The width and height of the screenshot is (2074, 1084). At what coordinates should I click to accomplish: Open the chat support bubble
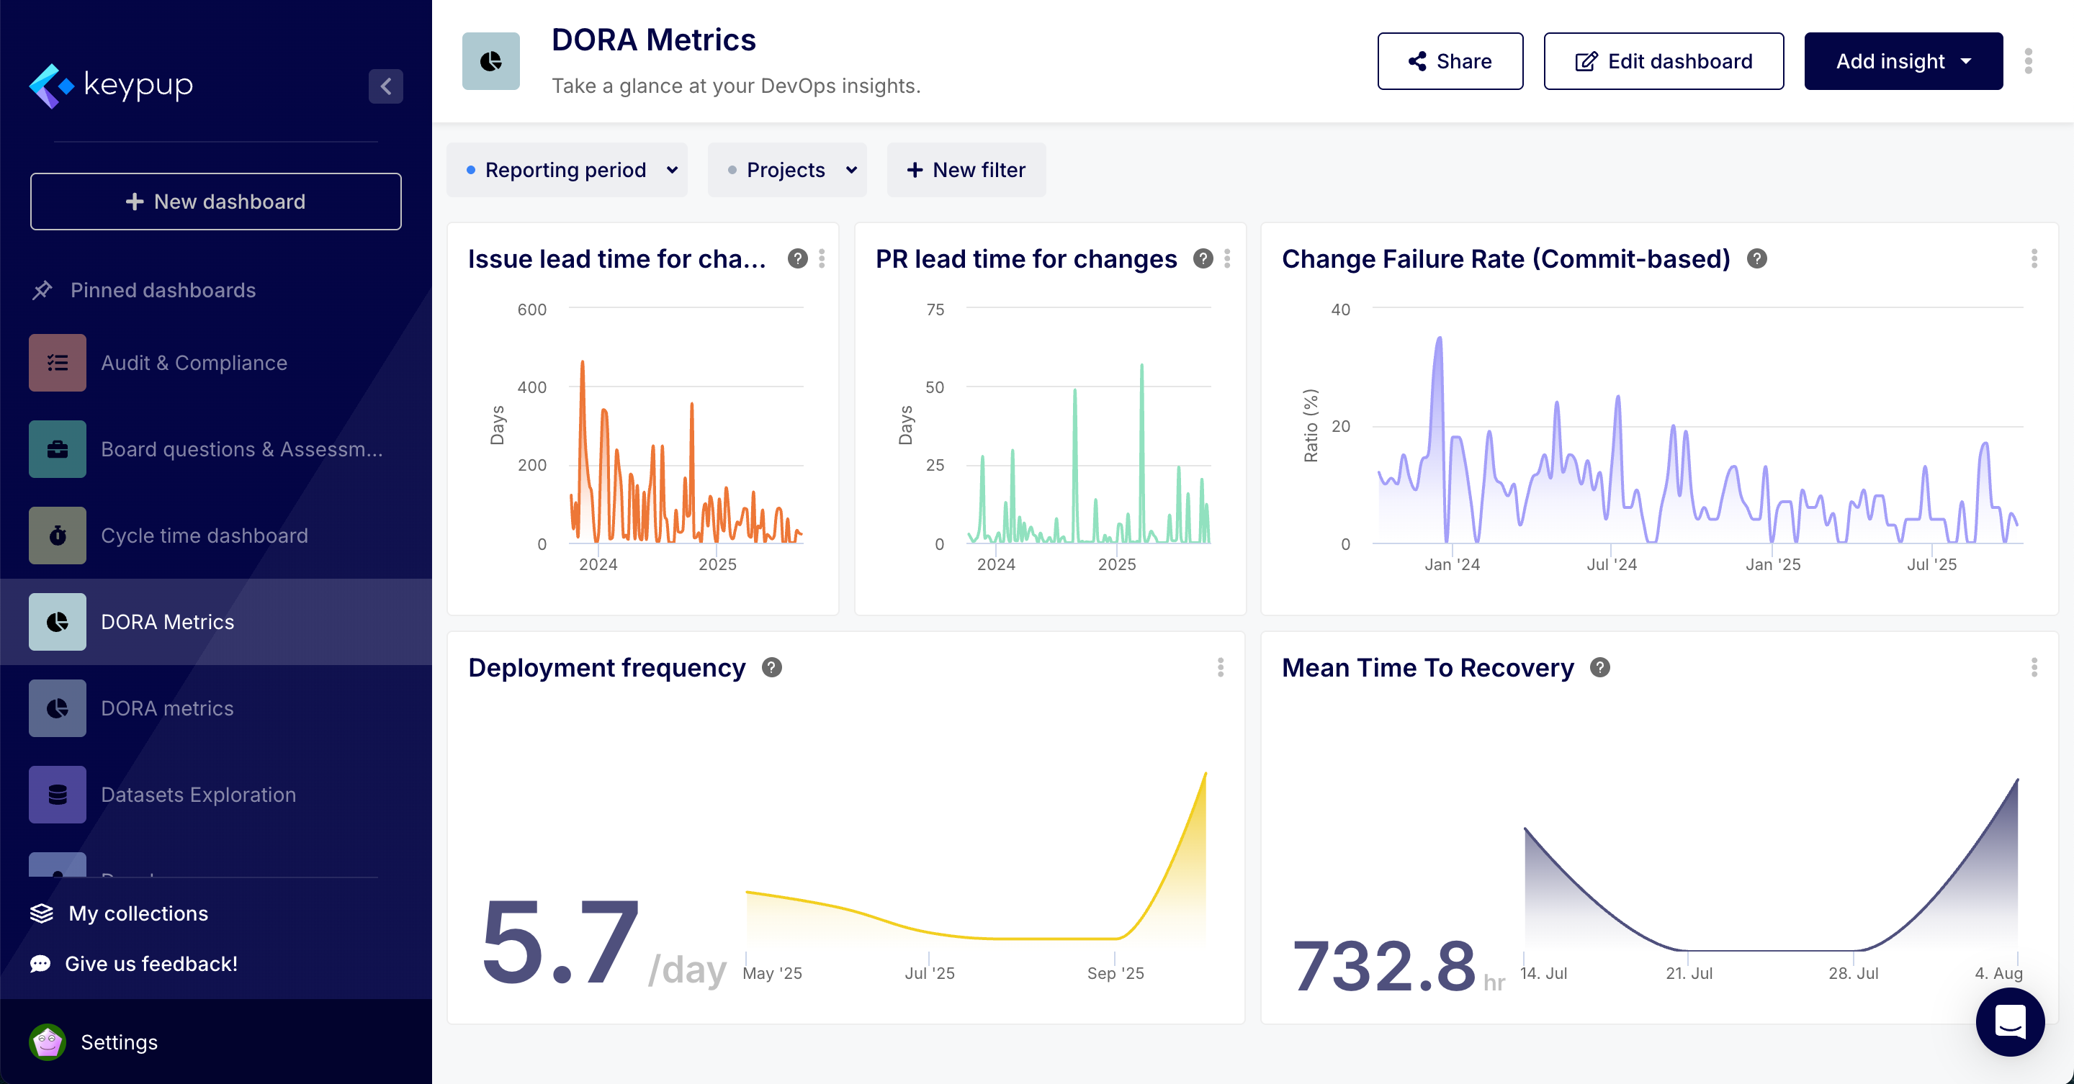pos(2011,1022)
